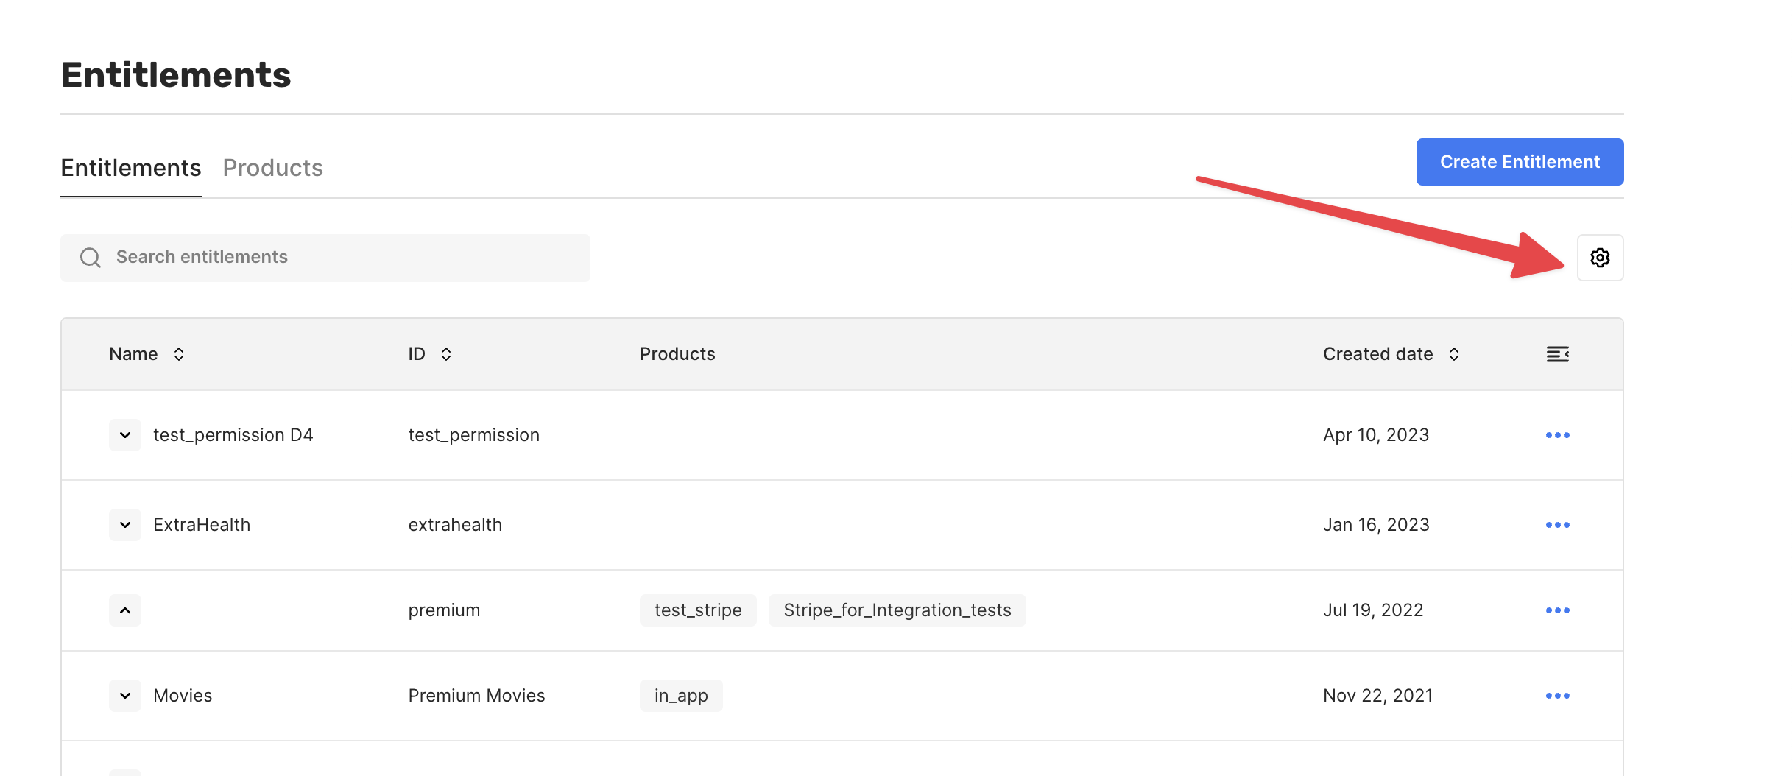The width and height of the screenshot is (1792, 776).
Task: Expand the test_permission D4 row
Action: tap(125, 435)
